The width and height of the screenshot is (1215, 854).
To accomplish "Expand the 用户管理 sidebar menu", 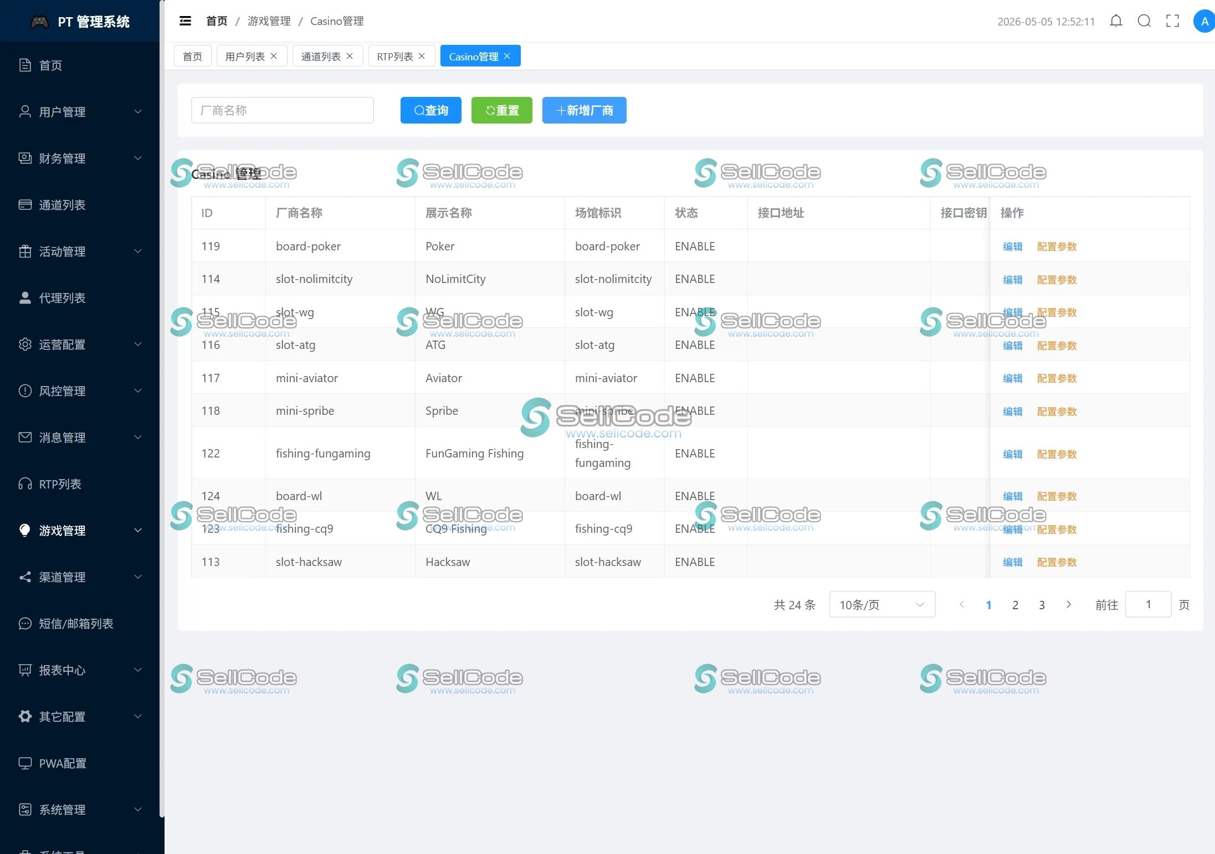I will [x=80, y=112].
